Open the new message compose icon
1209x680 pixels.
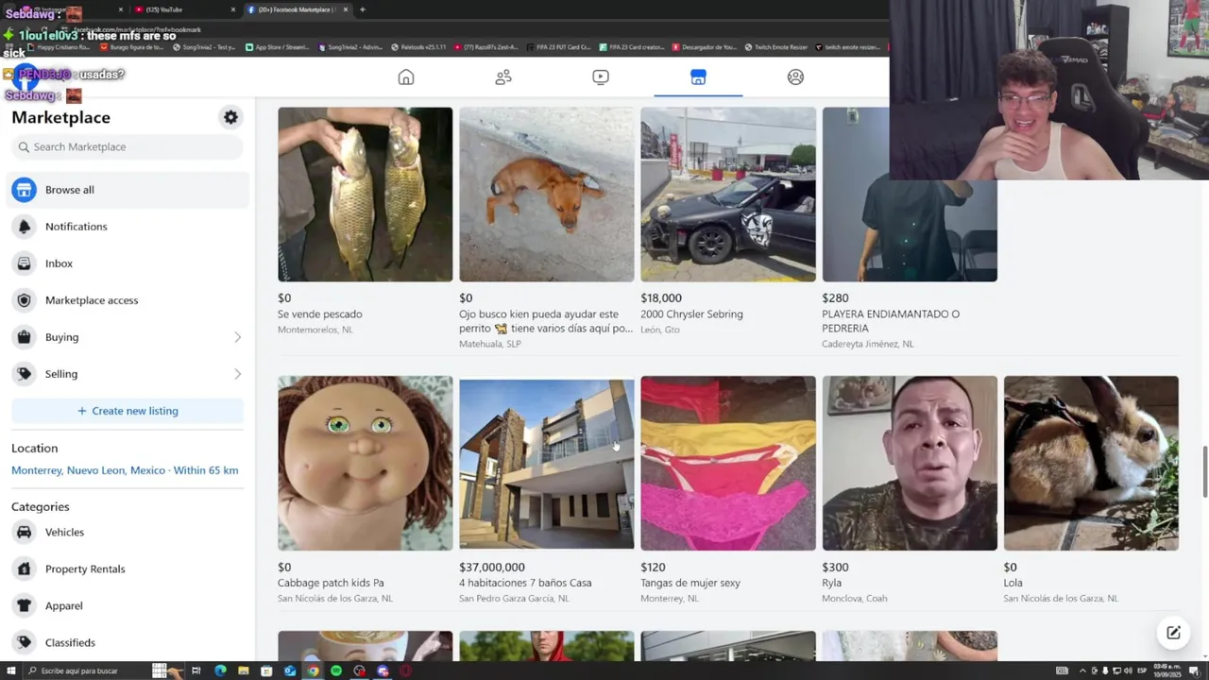click(1173, 633)
